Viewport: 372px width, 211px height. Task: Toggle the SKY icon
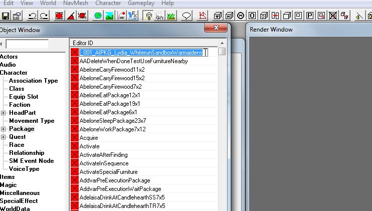click(x=159, y=16)
